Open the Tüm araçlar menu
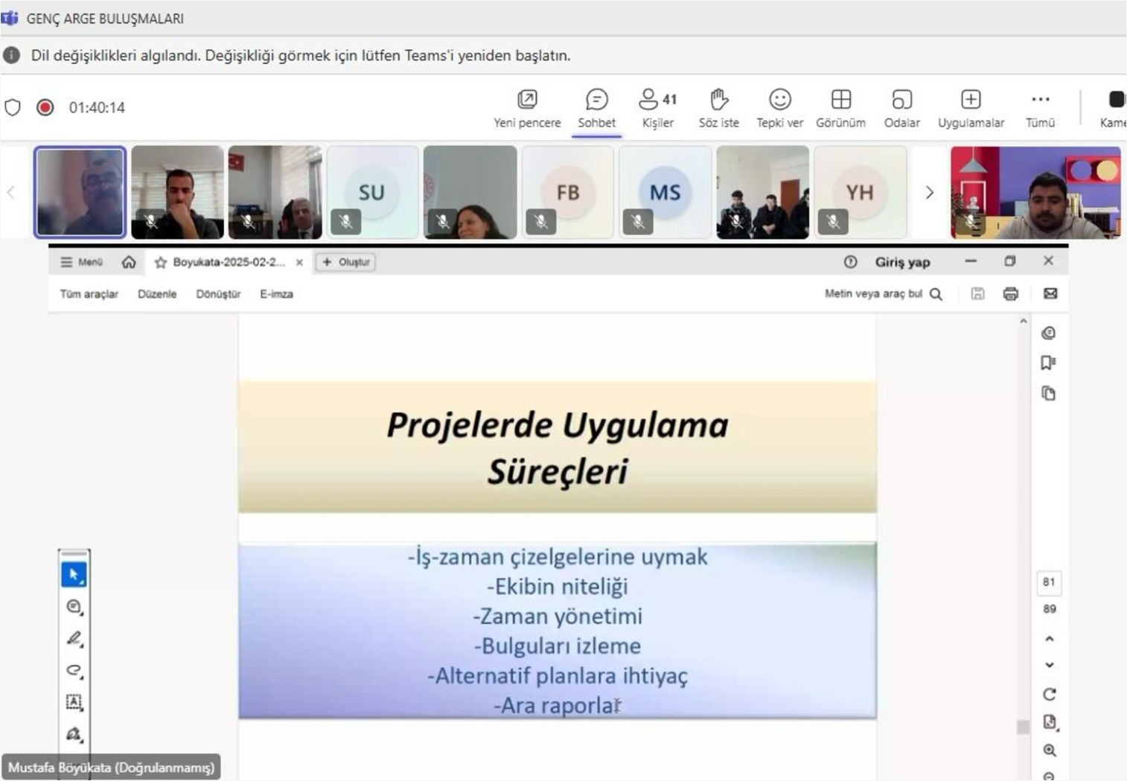Viewport: 1127px width, 781px height. pyautogui.click(x=89, y=294)
